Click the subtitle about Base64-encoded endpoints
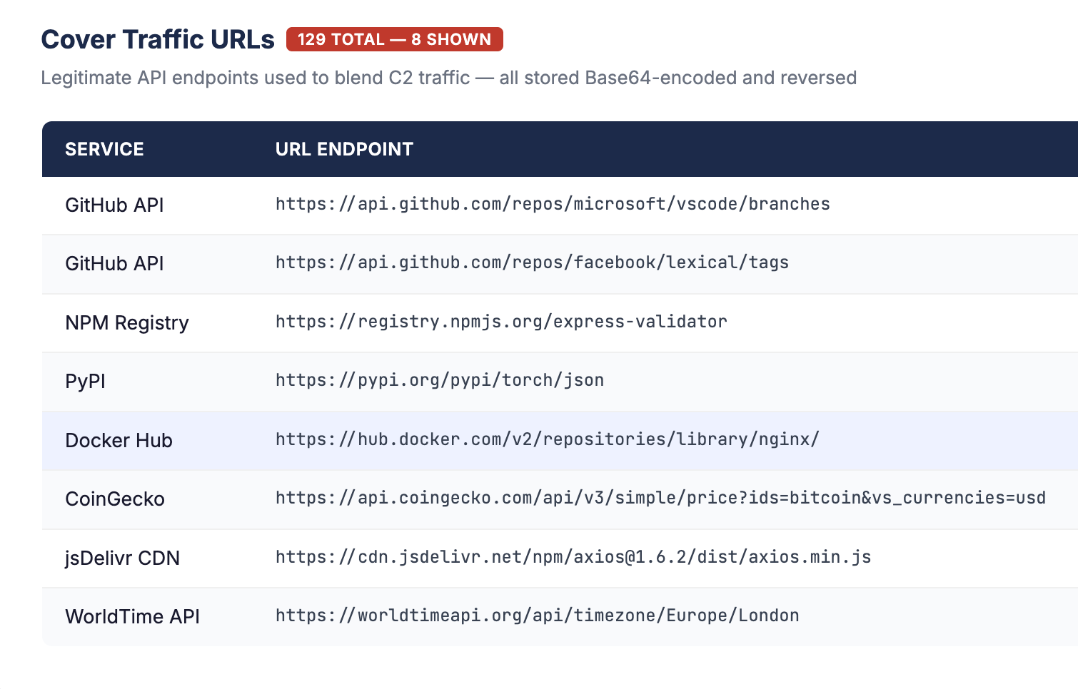This screenshot has height=689, width=1078. tap(449, 78)
